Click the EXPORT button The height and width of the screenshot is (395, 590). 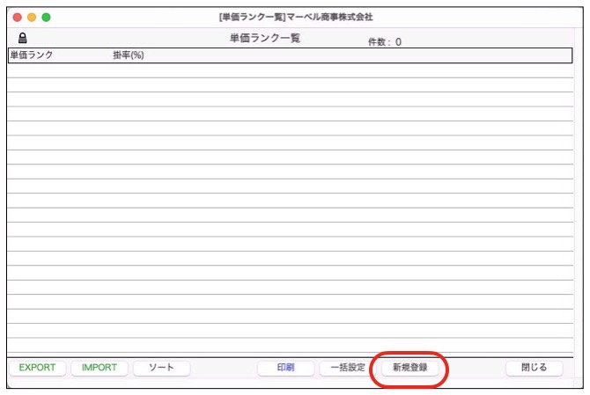[x=37, y=368]
